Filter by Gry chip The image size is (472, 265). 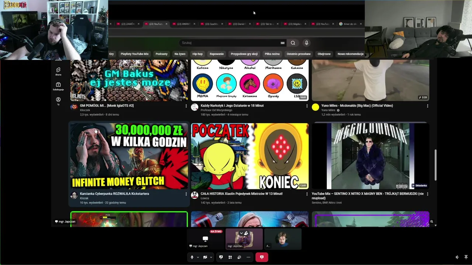tap(111, 54)
